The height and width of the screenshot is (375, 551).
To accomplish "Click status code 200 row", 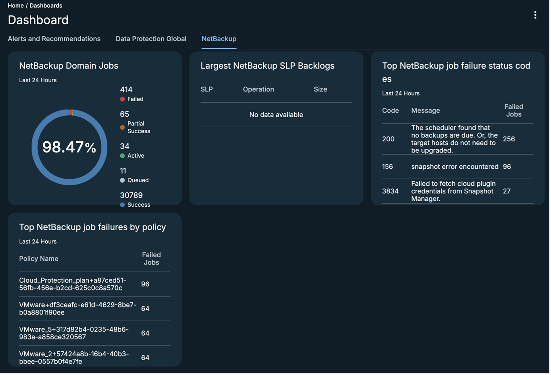I will tap(457, 139).
